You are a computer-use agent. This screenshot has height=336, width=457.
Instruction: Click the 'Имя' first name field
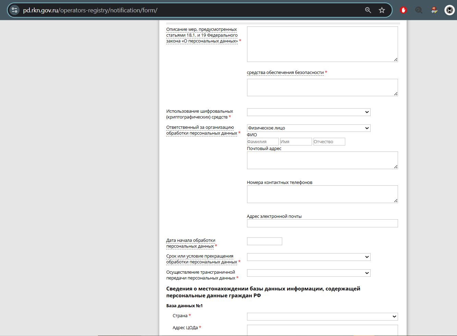(296, 142)
